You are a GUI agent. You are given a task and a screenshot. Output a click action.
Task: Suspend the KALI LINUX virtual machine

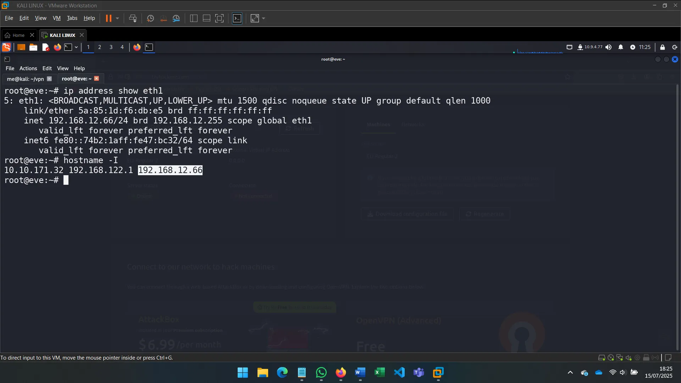[109, 18]
